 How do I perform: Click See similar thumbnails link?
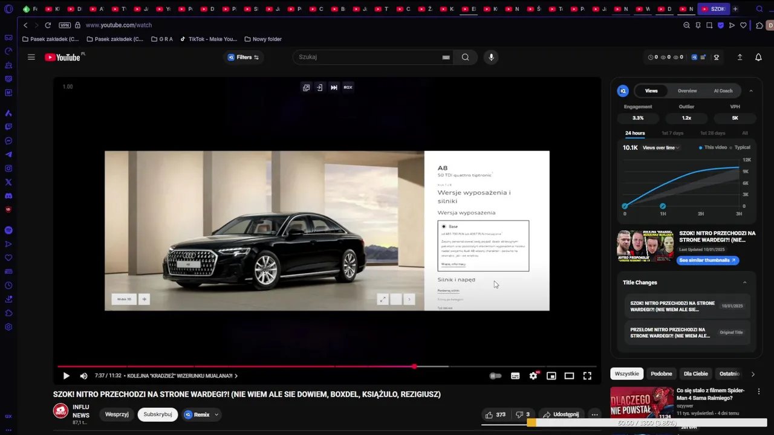[x=707, y=260]
